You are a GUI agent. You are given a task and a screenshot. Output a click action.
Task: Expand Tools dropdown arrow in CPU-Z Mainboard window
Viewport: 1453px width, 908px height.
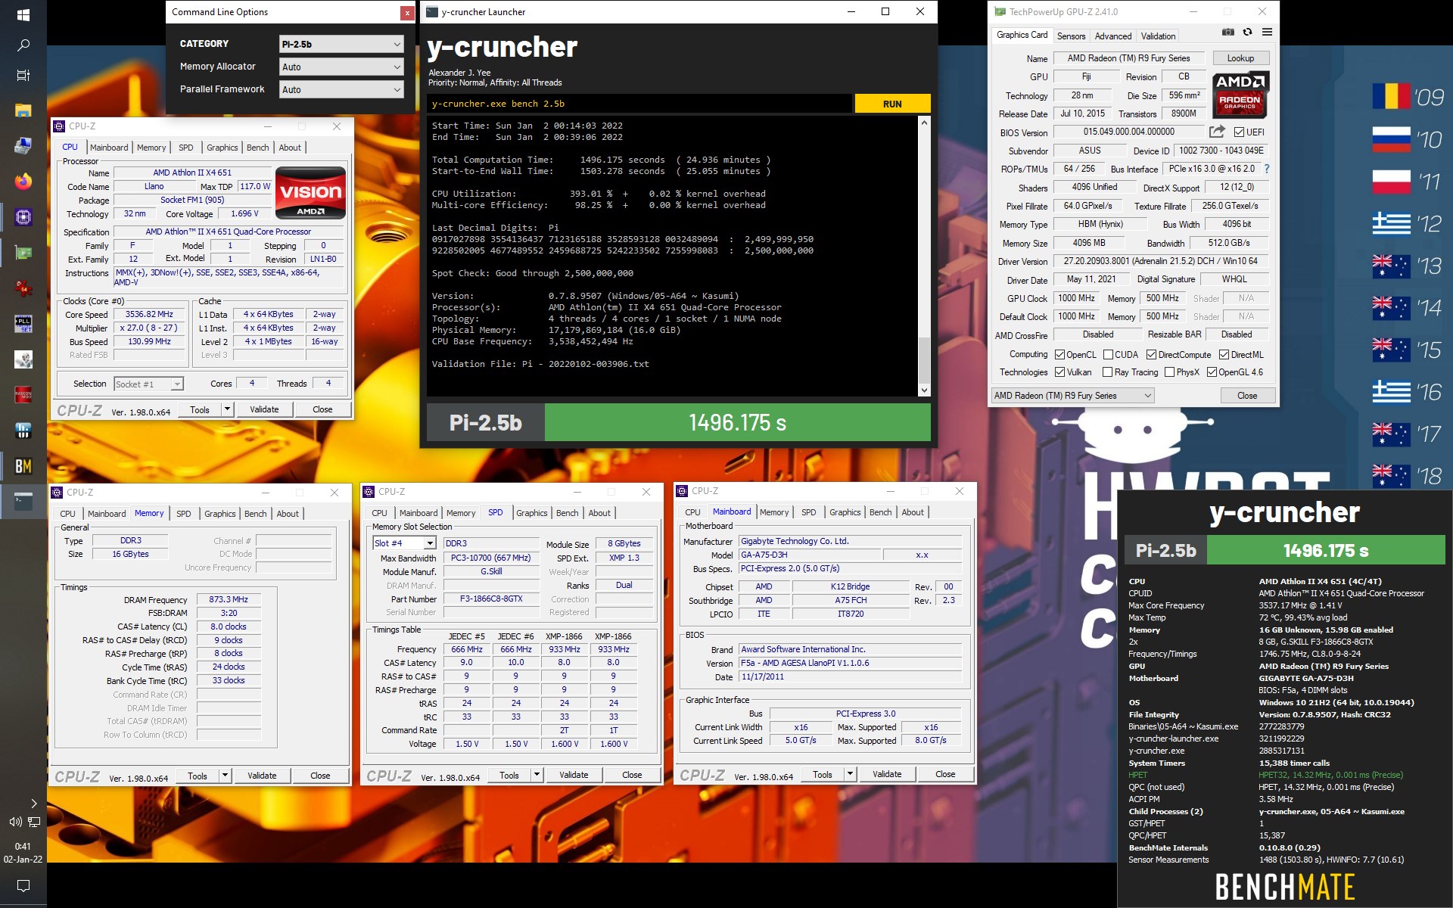click(849, 774)
